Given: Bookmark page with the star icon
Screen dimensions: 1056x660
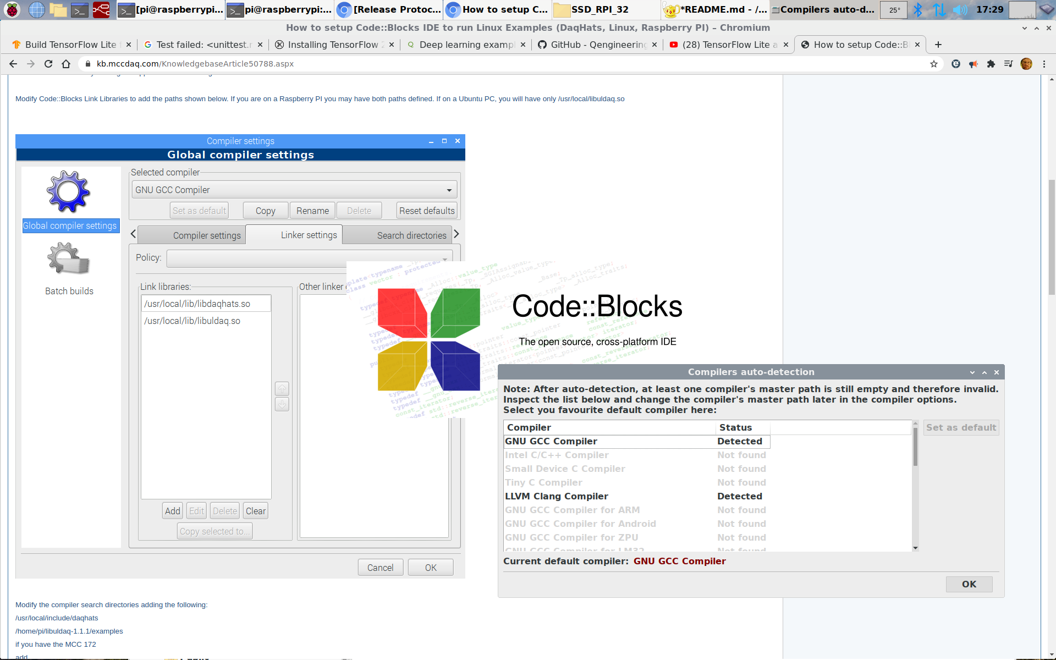Looking at the screenshot, I should [934, 64].
